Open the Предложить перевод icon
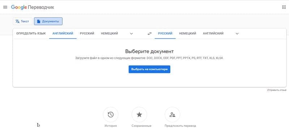 pos(172,115)
